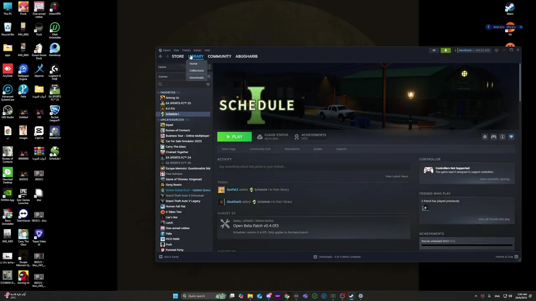Open the Games filter dropdown in sidebar
The image size is (536, 301).
point(171,77)
